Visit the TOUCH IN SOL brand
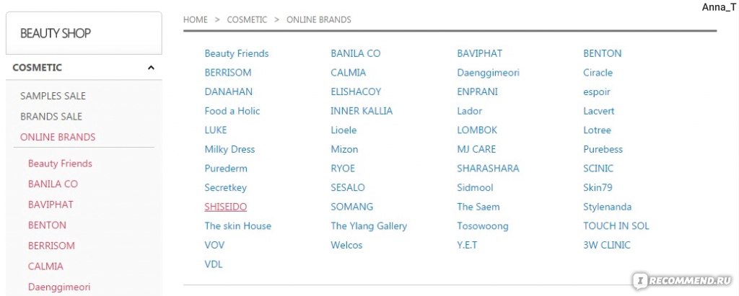 [616, 226]
